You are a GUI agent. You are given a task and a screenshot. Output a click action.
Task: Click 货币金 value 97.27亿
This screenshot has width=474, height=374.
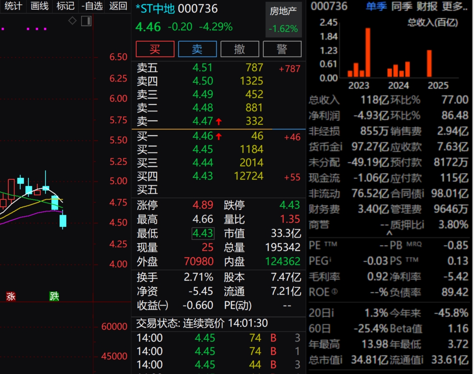pyautogui.click(x=370, y=146)
